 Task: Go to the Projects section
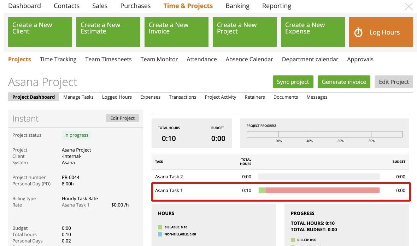[19, 59]
